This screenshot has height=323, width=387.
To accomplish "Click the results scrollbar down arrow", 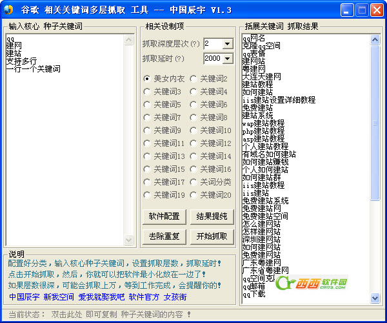I will click(375, 298).
